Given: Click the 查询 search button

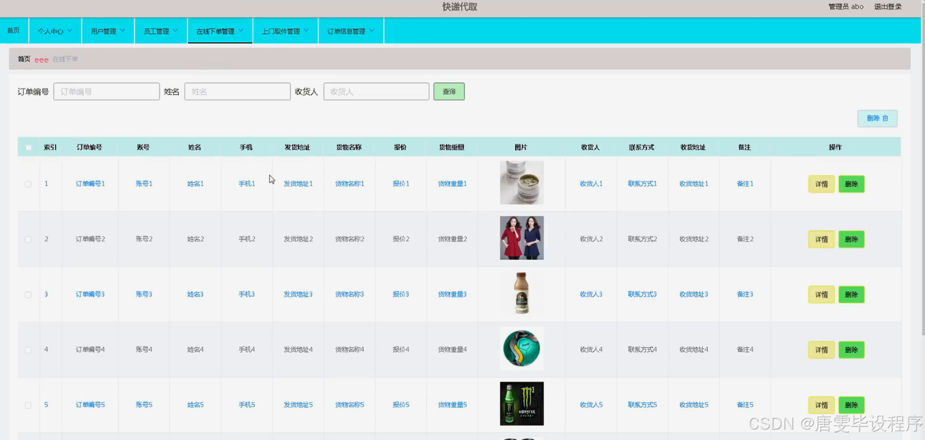Looking at the screenshot, I should click(449, 91).
